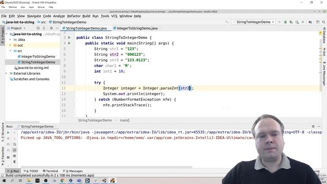The image size is (327, 184).
Task: Click the src breadcrumb in navigation bar
Action: (x=42, y=22)
